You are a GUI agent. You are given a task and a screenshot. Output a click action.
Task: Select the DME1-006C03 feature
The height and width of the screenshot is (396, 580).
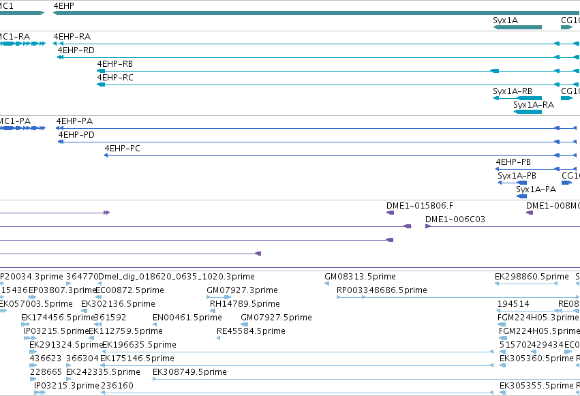[x=503, y=226]
